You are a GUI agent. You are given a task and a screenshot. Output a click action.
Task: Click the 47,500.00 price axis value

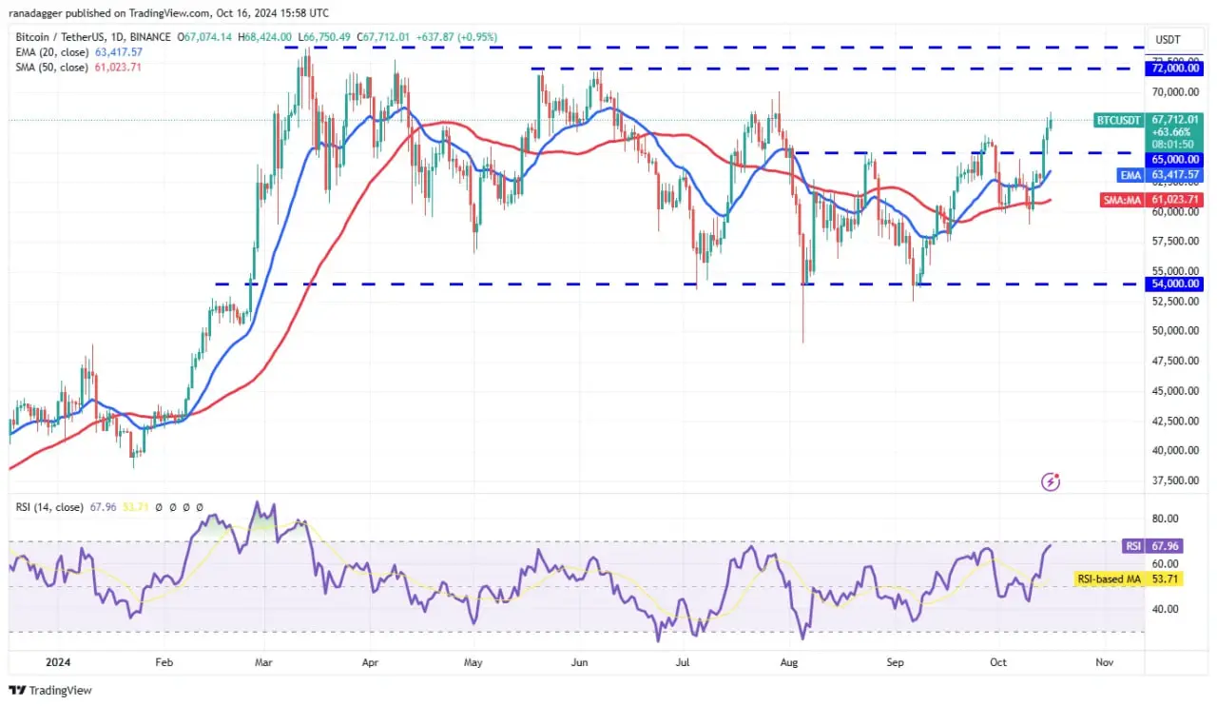tap(1175, 362)
